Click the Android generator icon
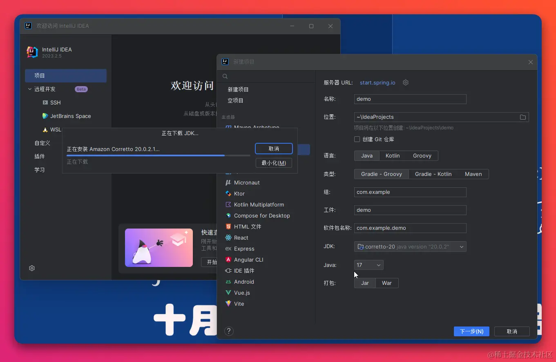The image size is (556, 362). pyautogui.click(x=228, y=282)
